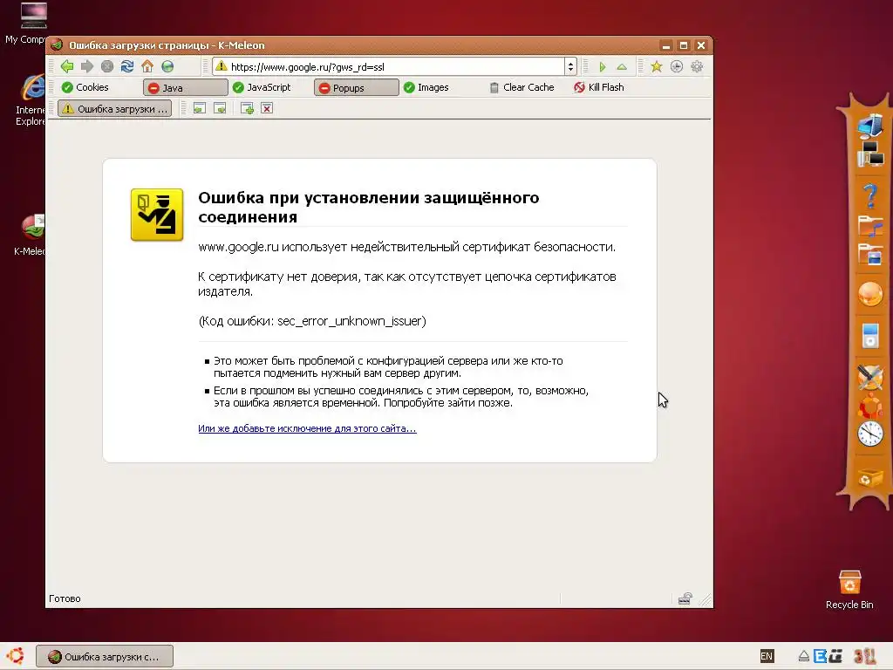This screenshot has width=893, height=670.
Task: Click the add exception link
Action: click(x=308, y=428)
